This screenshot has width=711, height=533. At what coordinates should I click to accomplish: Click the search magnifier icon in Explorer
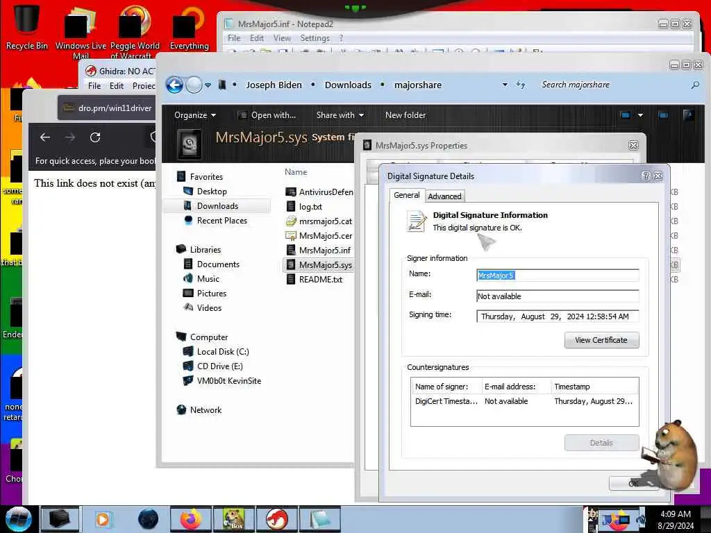point(694,85)
